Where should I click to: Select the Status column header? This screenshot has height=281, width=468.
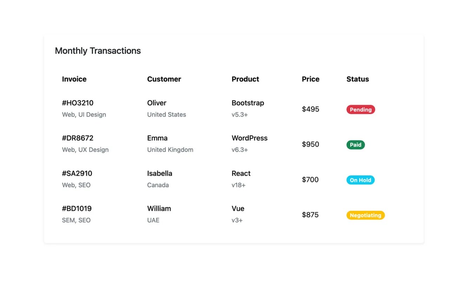[357, 79]
